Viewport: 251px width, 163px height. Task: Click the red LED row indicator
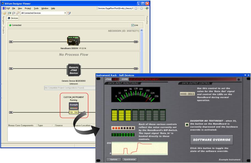point(123,128)
